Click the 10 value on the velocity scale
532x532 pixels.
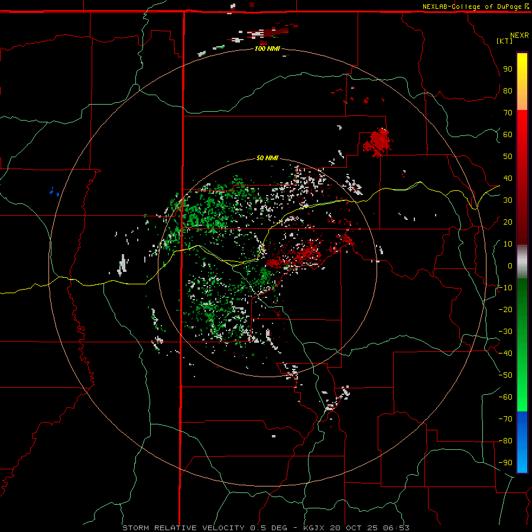coord(508,244)
